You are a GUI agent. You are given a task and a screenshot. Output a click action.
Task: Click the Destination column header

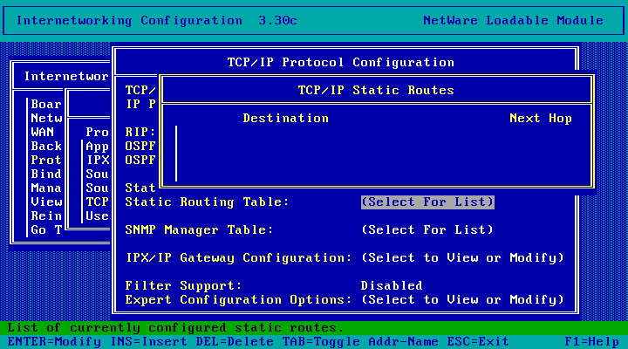point(285,118)
